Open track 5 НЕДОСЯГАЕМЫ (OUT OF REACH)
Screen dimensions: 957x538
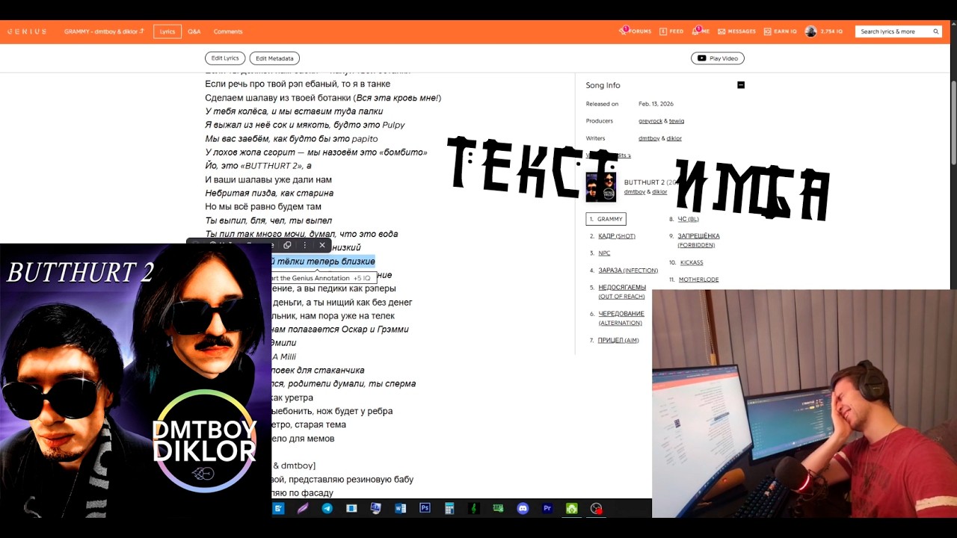pyautogui.click(x=622, y=291)
